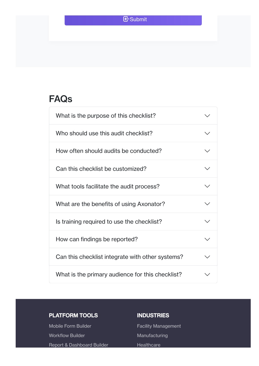The image size is (259, 366).
Task: Click chevron for Can this checklist be customized
Action: pos(207,168)
